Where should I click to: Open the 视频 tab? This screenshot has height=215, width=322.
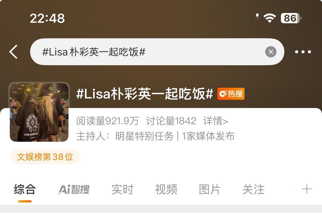166,189
